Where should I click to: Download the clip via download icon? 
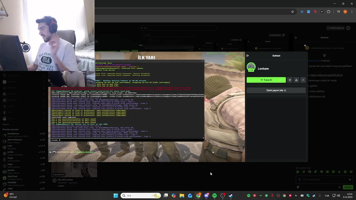click(x=296, y=80)
